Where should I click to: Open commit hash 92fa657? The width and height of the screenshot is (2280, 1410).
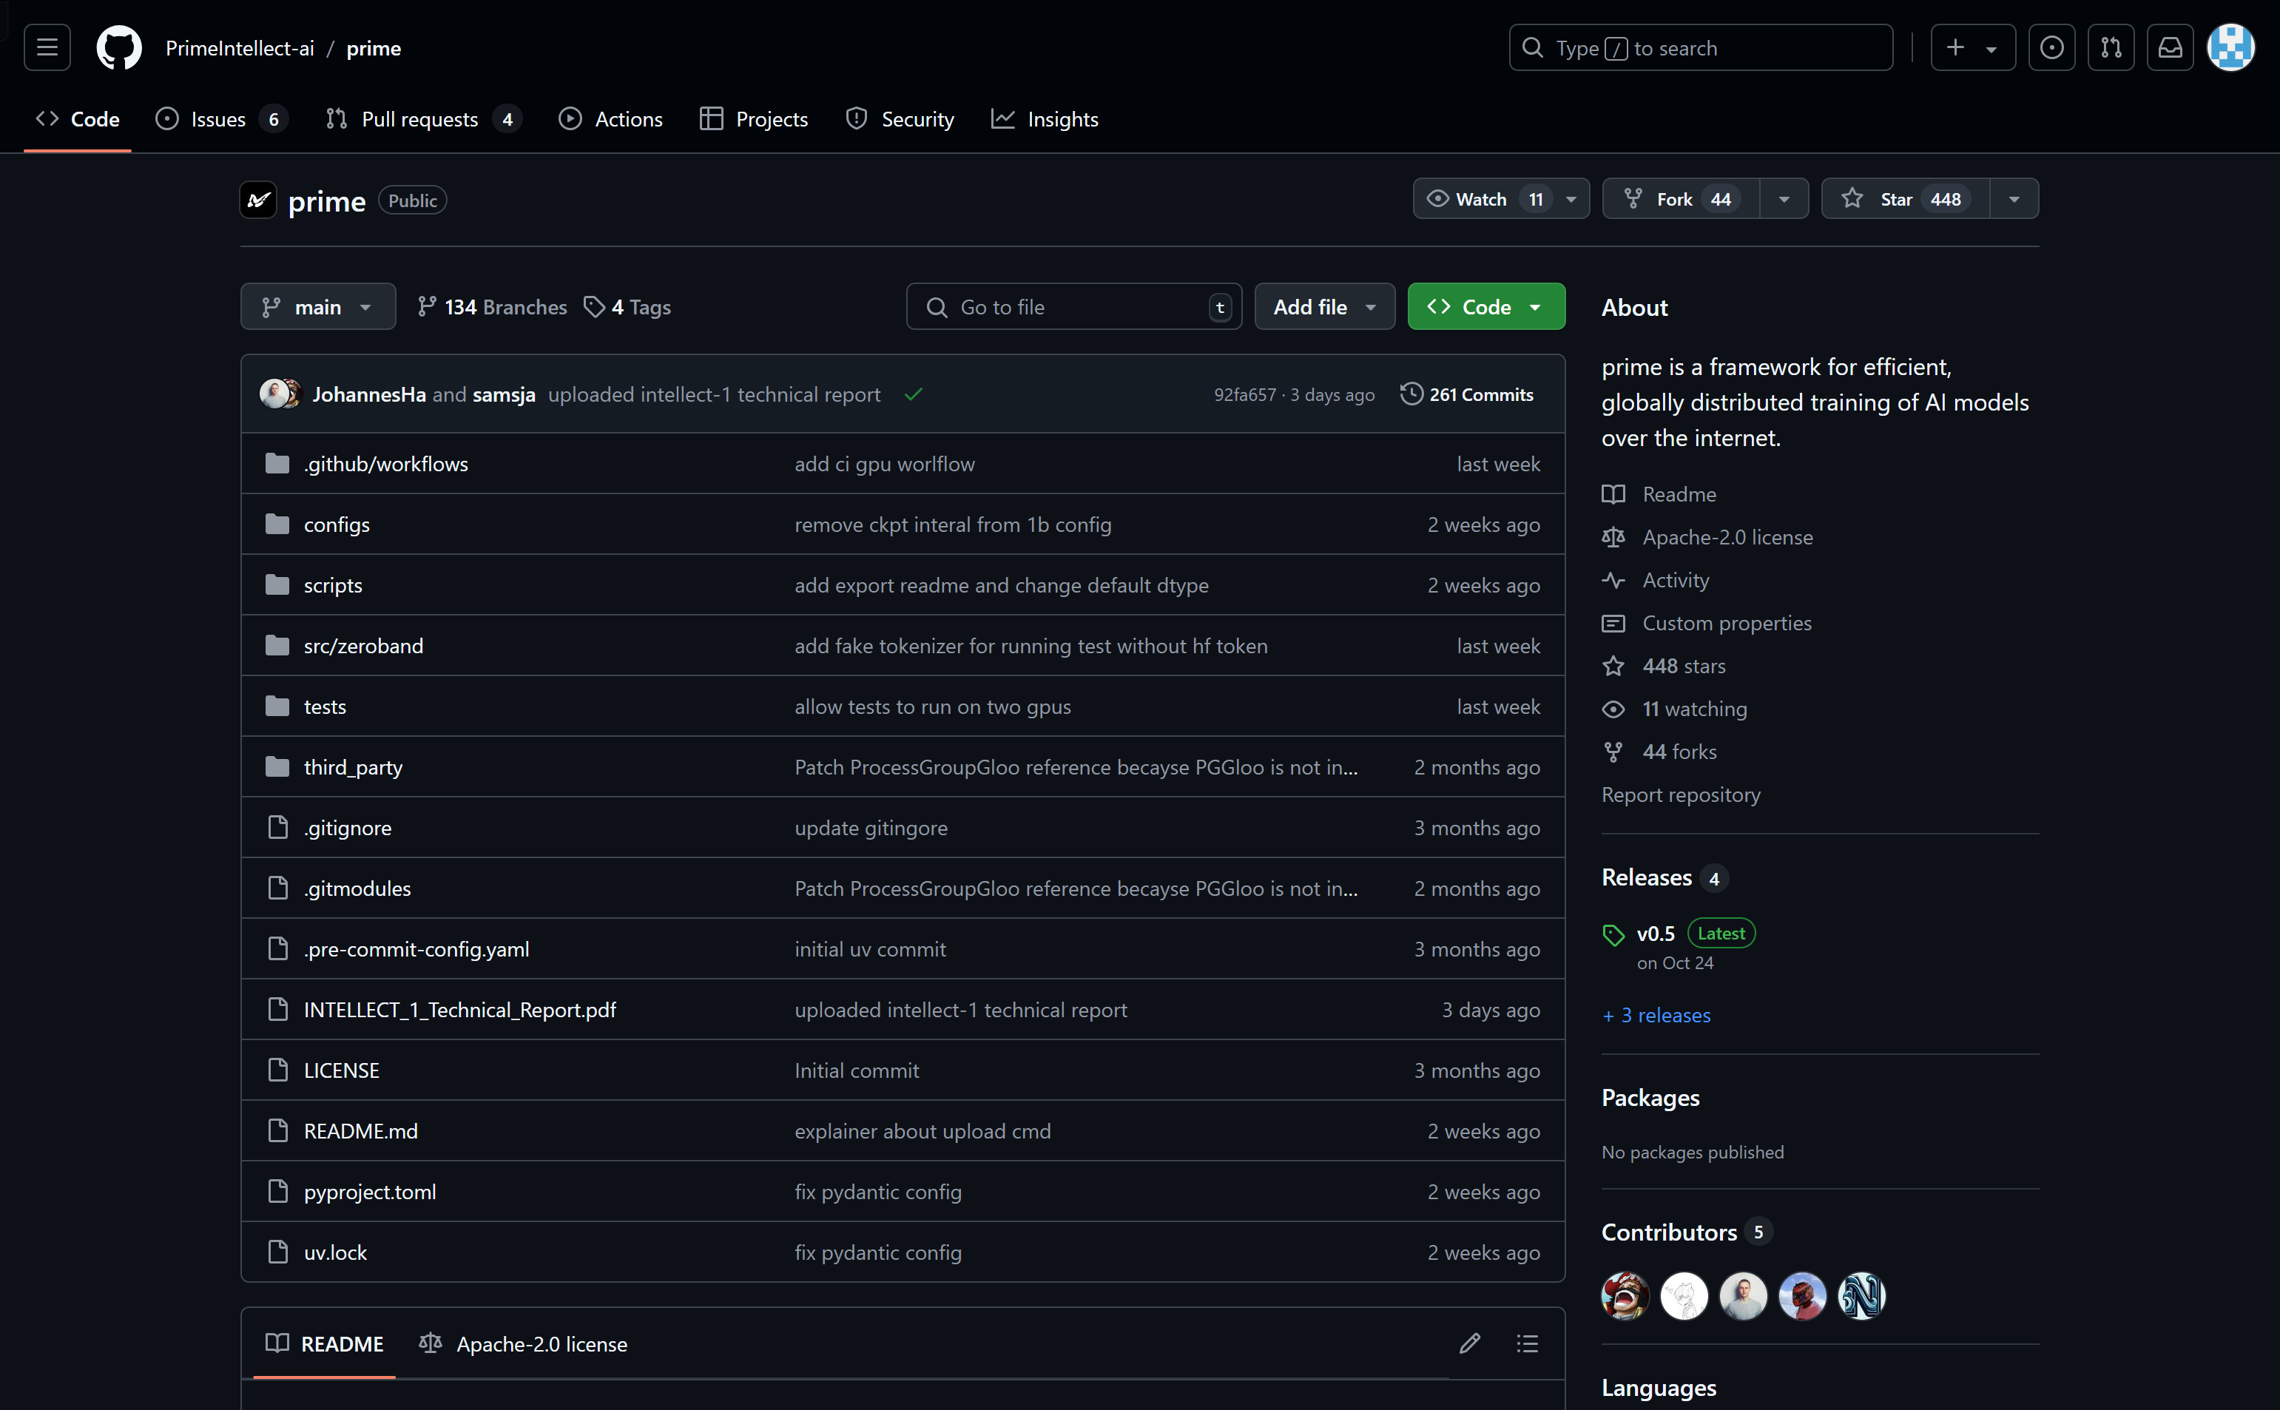[1245, 394]
